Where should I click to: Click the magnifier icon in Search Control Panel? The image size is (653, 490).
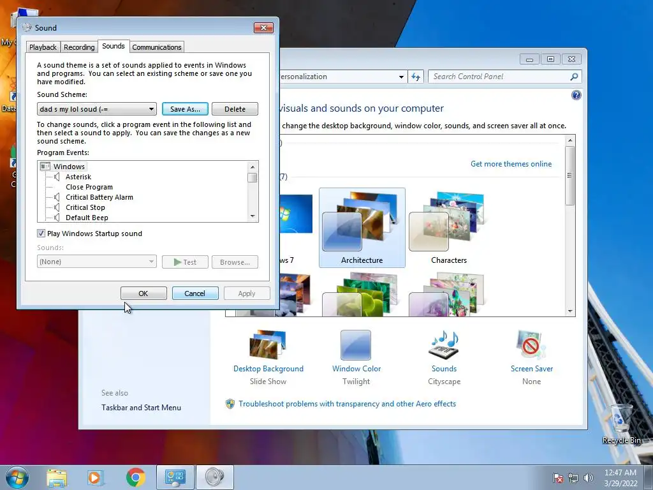tap(574, 77)
